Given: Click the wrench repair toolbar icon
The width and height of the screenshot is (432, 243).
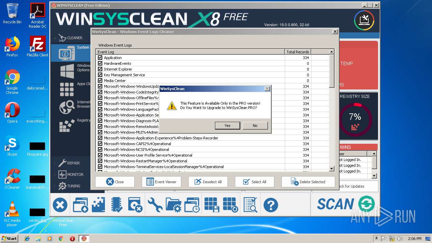Looking at the screenshot, I should click(155, 205).
